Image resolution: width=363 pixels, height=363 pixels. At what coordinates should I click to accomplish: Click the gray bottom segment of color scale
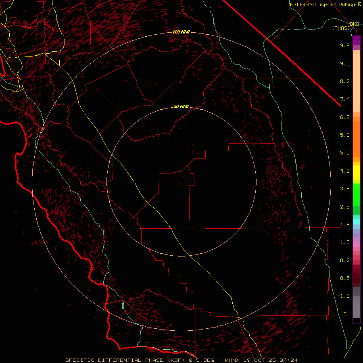pyautogui.click(x=356, y=309)
